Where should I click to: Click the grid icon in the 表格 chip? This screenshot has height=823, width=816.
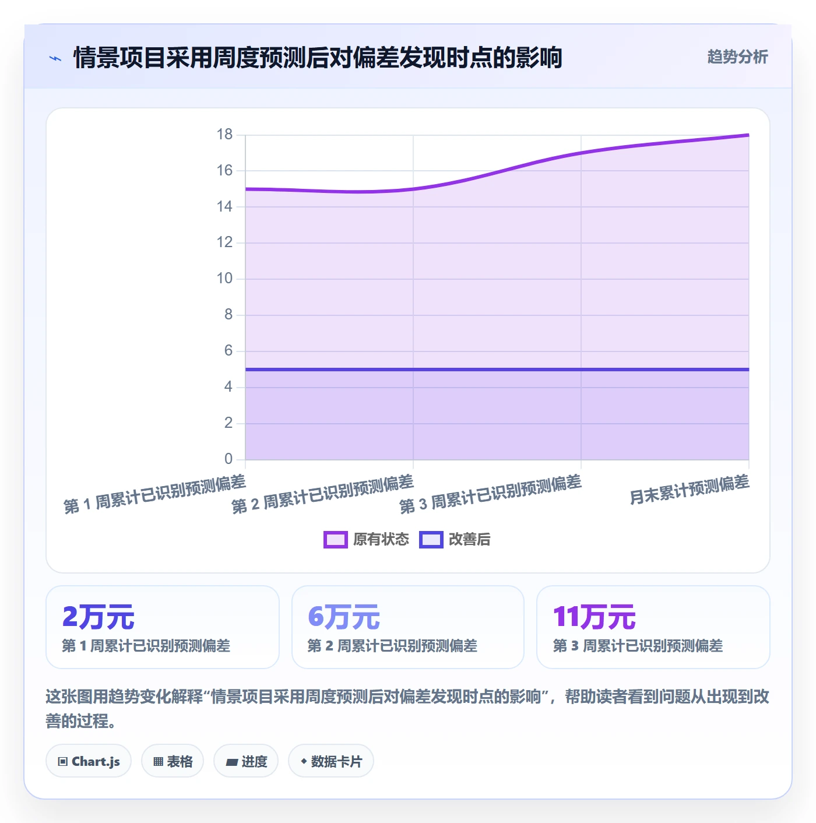pos(158,762)
